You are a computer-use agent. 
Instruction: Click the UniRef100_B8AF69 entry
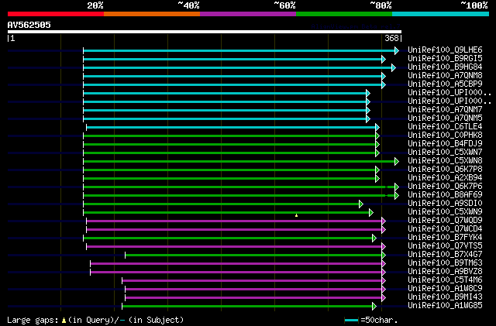click(445, 195)
